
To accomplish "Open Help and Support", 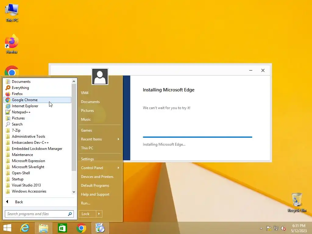I will click(100, 194).
